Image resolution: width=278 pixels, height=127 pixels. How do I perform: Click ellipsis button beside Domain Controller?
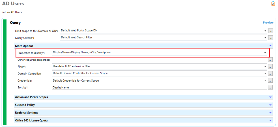[270, 73]
